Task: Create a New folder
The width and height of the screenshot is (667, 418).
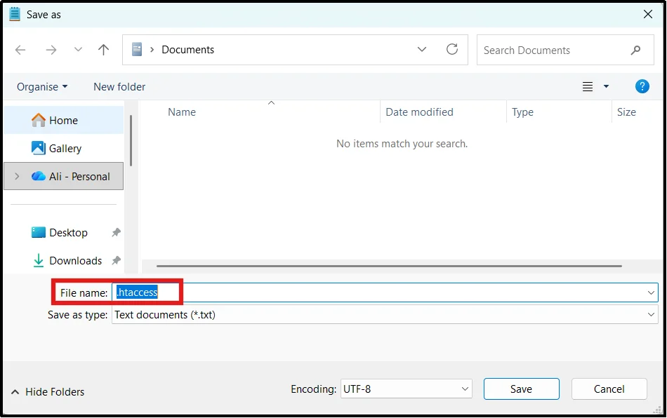Action: (x=119, y=87)
